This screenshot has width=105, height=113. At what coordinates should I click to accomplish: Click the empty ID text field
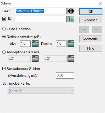click(41, 19)
